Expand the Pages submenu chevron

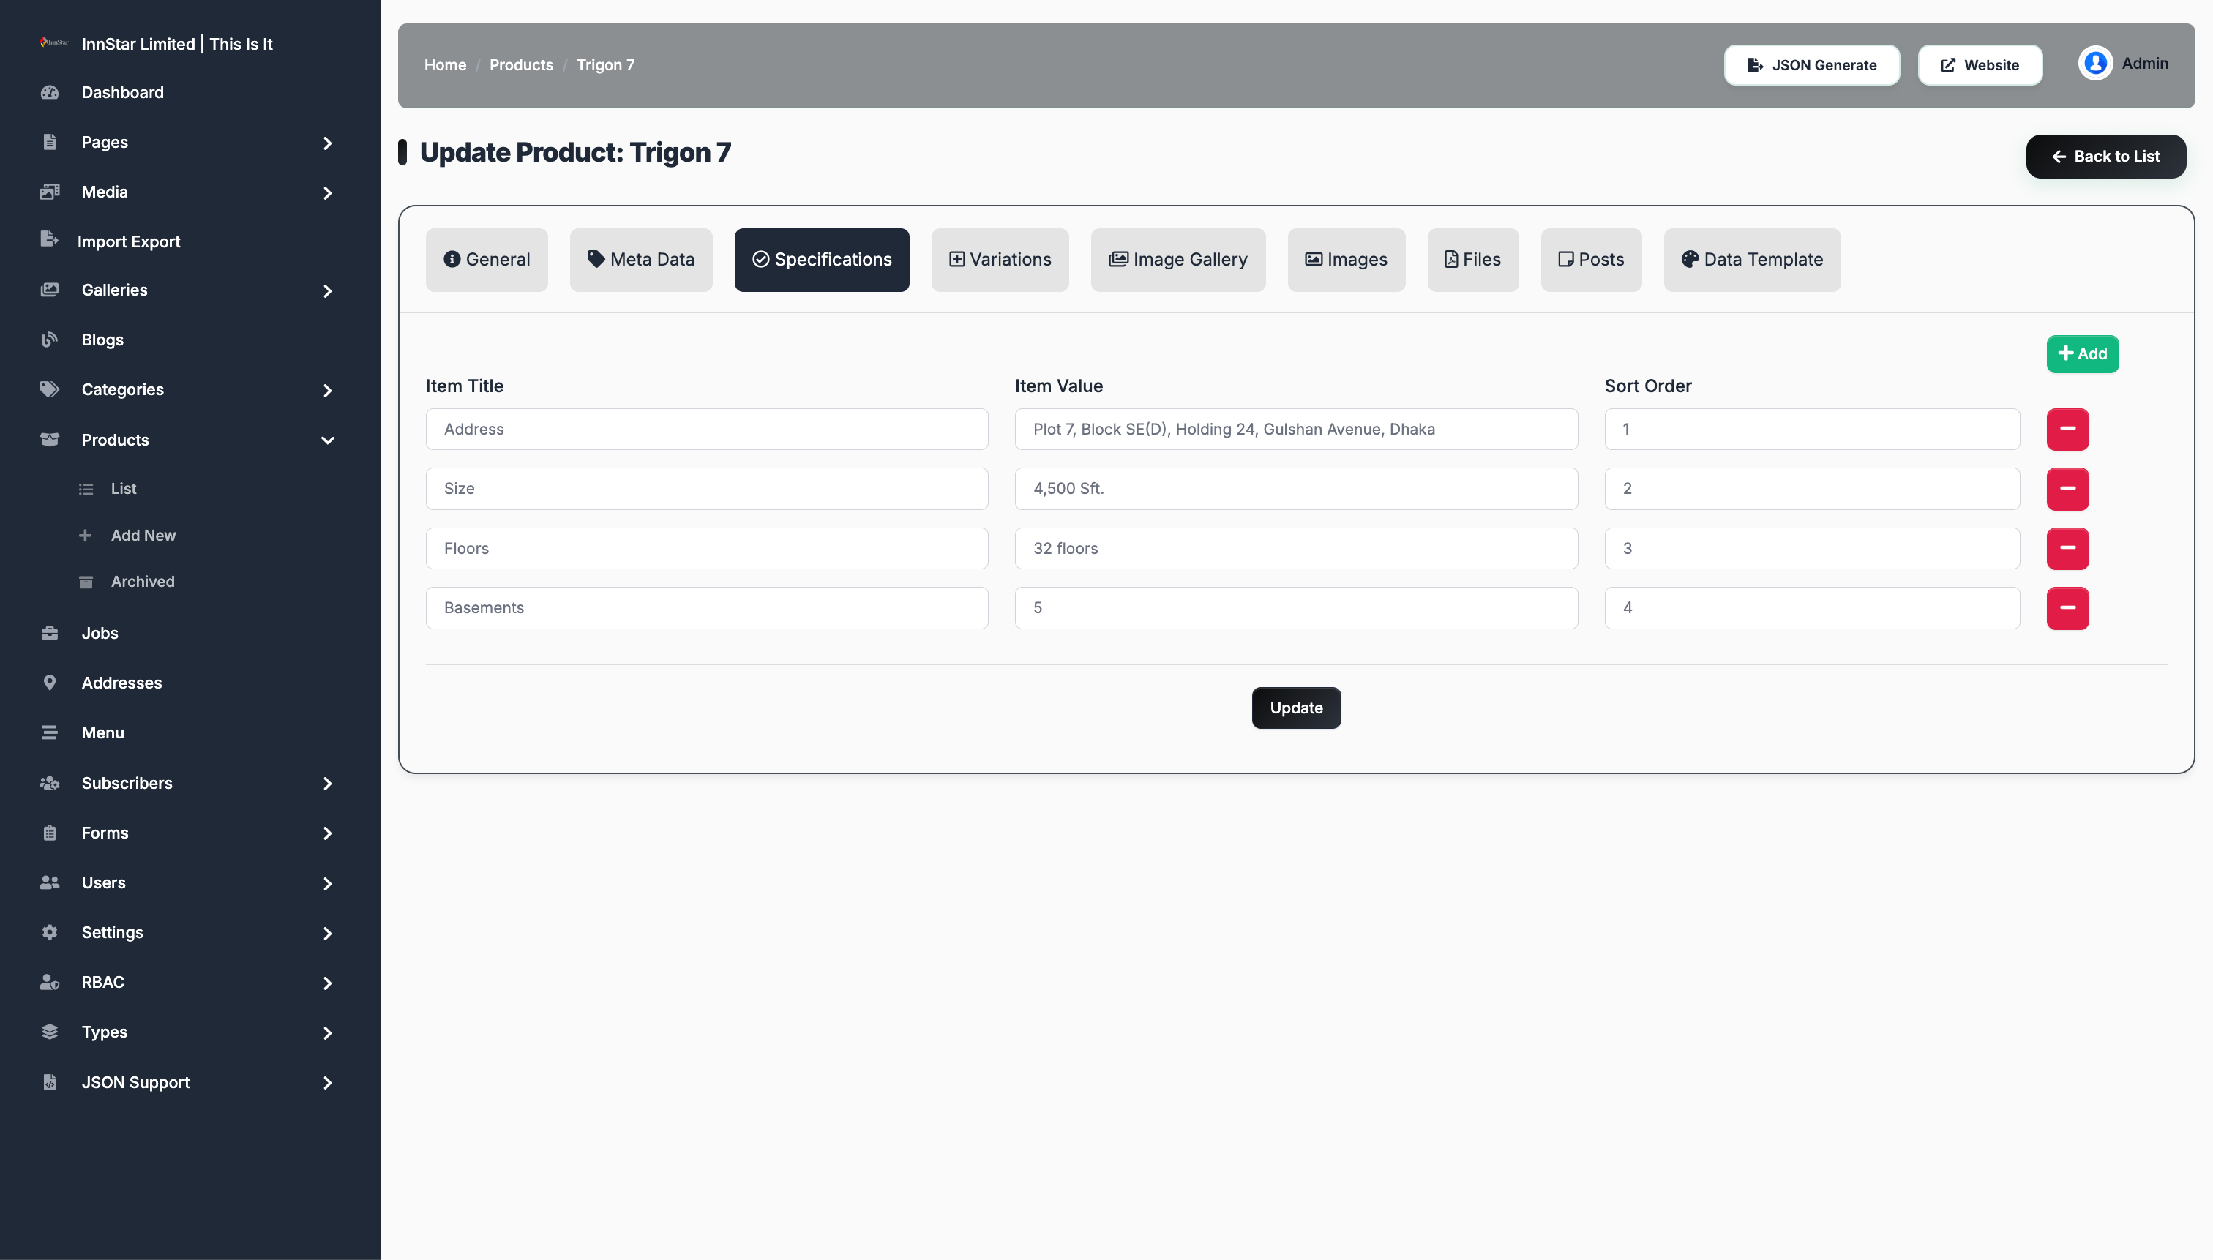(327, 143)
